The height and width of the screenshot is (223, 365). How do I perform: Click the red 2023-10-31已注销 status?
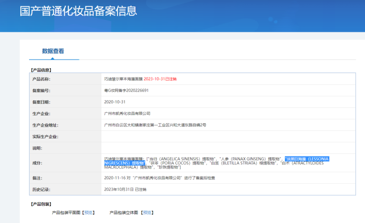pos(160,79)
